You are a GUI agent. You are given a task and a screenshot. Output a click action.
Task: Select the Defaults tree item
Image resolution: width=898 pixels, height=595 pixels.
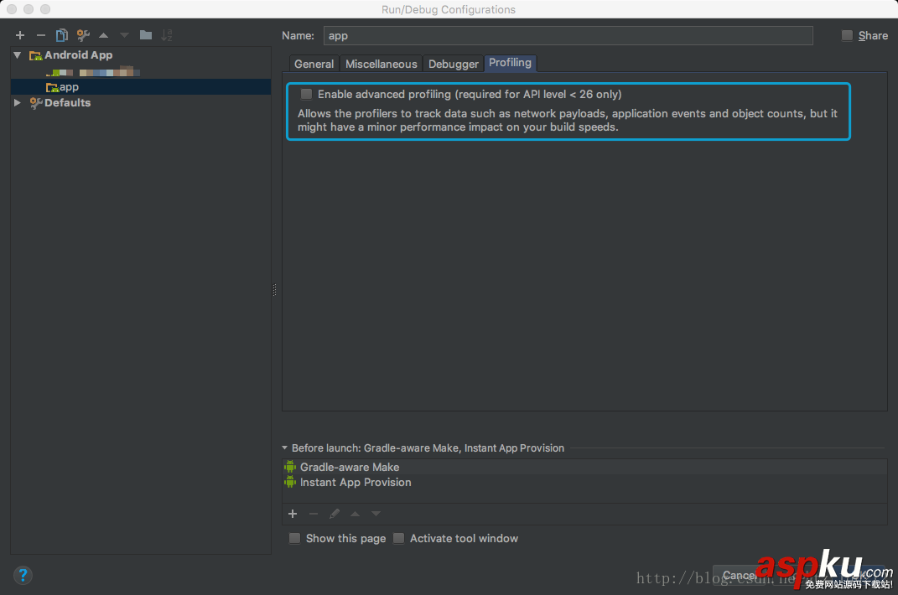point(60,102)
